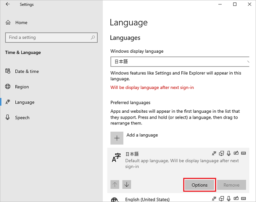Click Add a language
This screenshot has width=256, height=202.
coord(142,135)
